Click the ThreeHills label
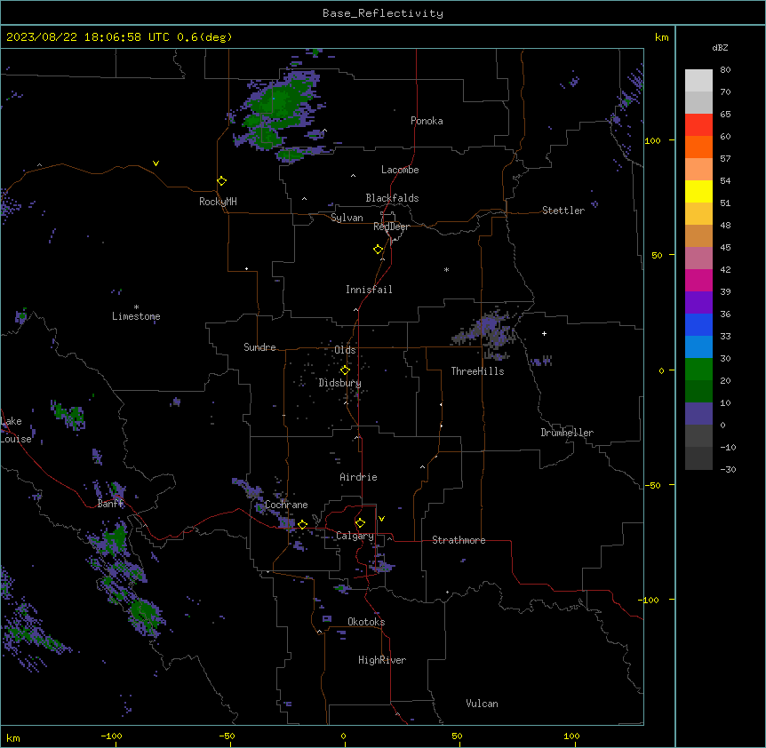This screenshot has width=766, height=748. click(x=477, y=371)
